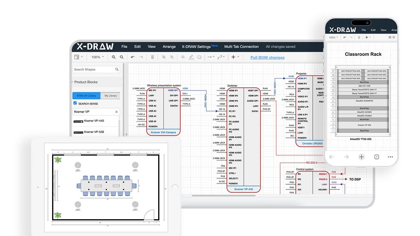Click the trash icon on the phone toolbar
This screenshot has height=236, width=420.
(x=359, y=37)
